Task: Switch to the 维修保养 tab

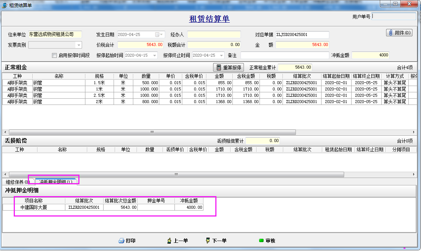Action: tap(17, 182)
